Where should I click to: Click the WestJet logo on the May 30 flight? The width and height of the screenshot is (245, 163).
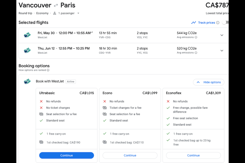[x=27, y=35]
